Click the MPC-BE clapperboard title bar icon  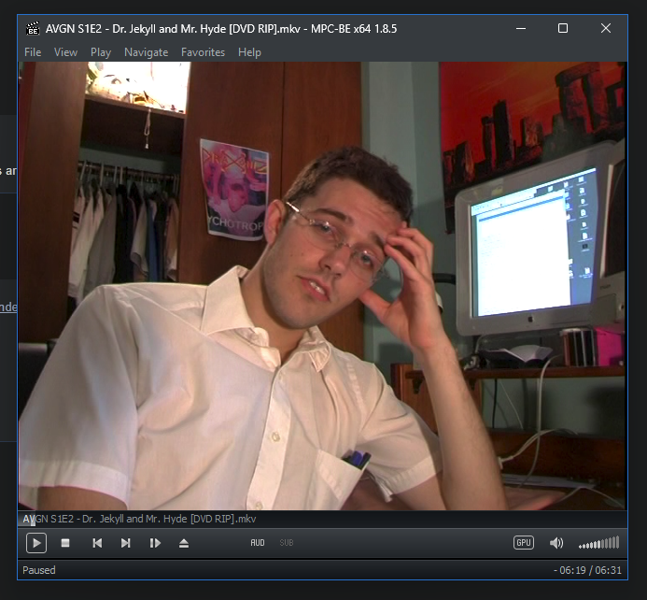click(x=33, y=28)
